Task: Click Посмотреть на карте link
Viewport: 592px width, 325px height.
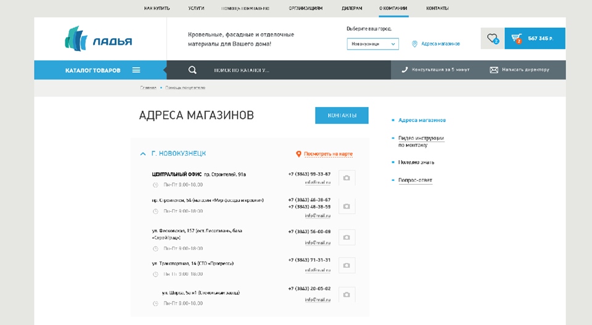Action: click(x=328, y=154)
